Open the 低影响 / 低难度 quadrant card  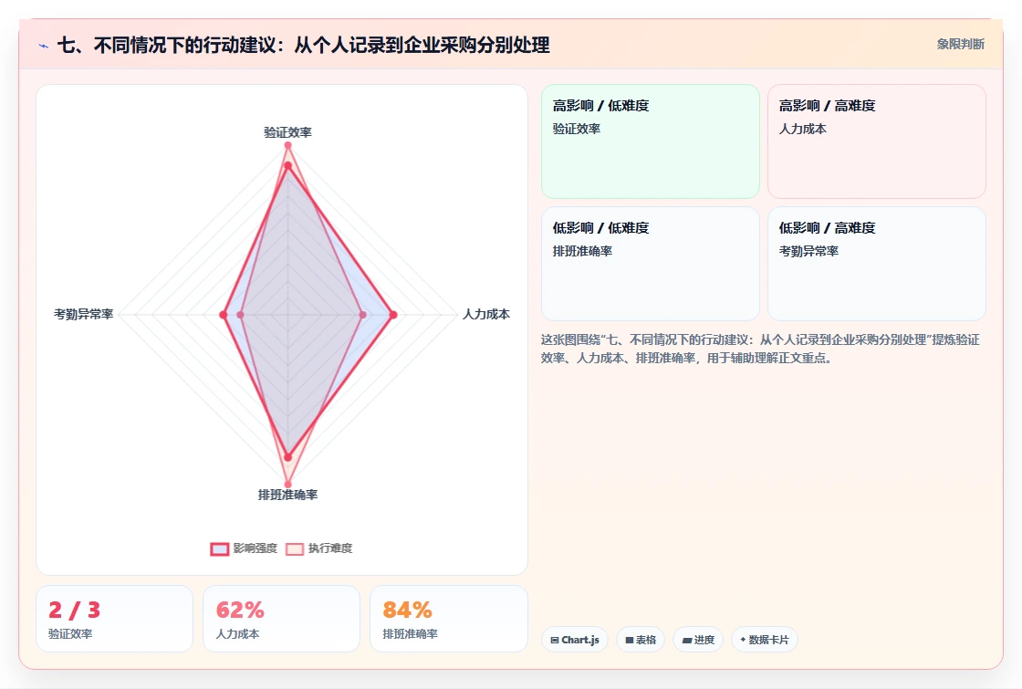[651, 264]
